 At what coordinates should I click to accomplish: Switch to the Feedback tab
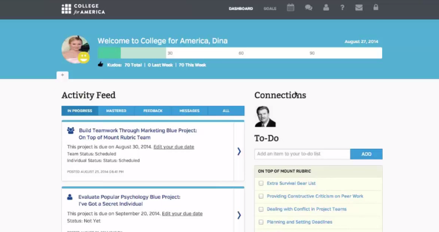coord(153,111)
